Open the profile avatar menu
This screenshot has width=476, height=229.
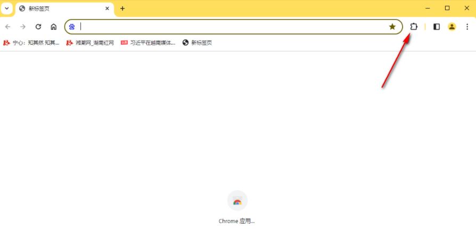point(452,27)
